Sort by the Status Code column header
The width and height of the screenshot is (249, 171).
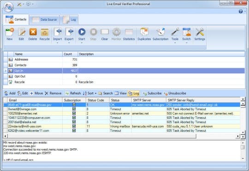click(98, 100)
